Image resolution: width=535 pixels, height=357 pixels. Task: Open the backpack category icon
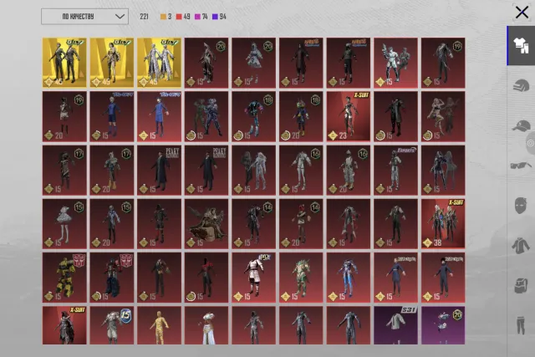(x=521, y=285)
